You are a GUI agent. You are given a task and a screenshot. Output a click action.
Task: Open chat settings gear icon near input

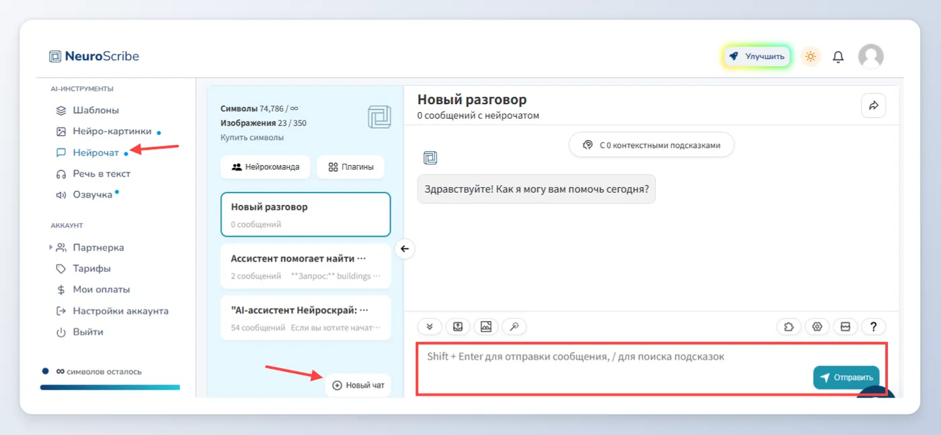pyautogui.click(x=817, y=327)
